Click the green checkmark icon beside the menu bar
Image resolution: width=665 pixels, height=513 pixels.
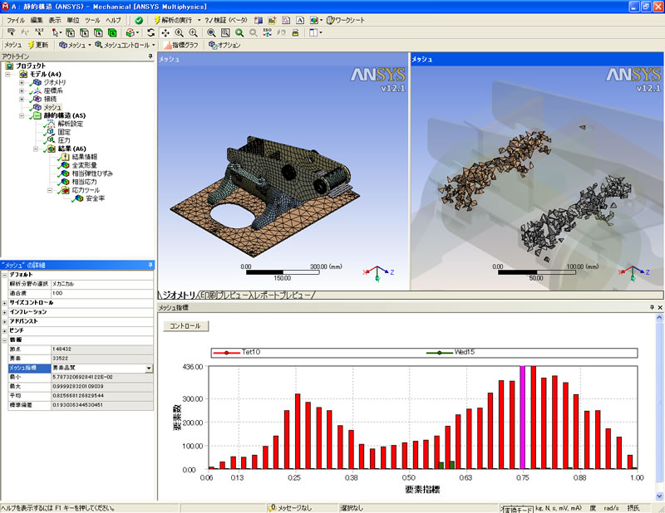click(139, 20)
